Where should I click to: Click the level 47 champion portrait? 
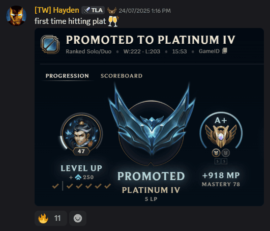[x=81, y=133]
